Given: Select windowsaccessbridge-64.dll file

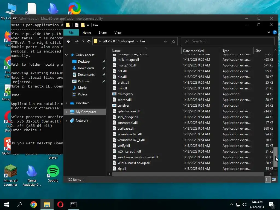Looking at the screenshot, I should tap(138, 157).
